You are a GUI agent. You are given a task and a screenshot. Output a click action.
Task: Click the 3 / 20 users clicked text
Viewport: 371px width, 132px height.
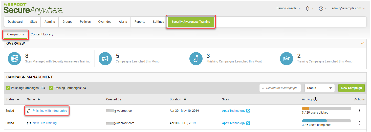pos(315,113)
